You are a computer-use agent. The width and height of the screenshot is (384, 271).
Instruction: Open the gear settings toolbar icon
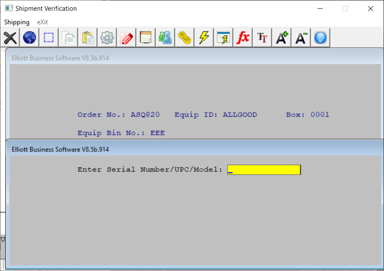(107, 37)
